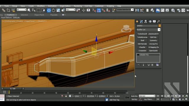Viewport: 189px width, 106px height.
Task: Switch to the Object Paint ribbon tab
Action: point(39,15)
